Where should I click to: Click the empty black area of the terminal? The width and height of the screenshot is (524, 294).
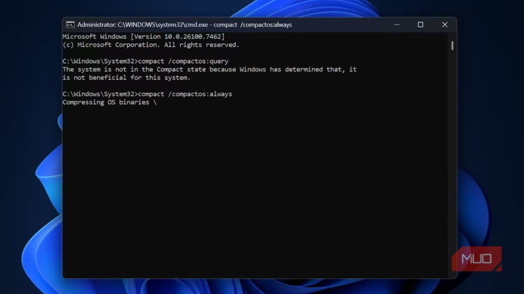pos(256,194)
